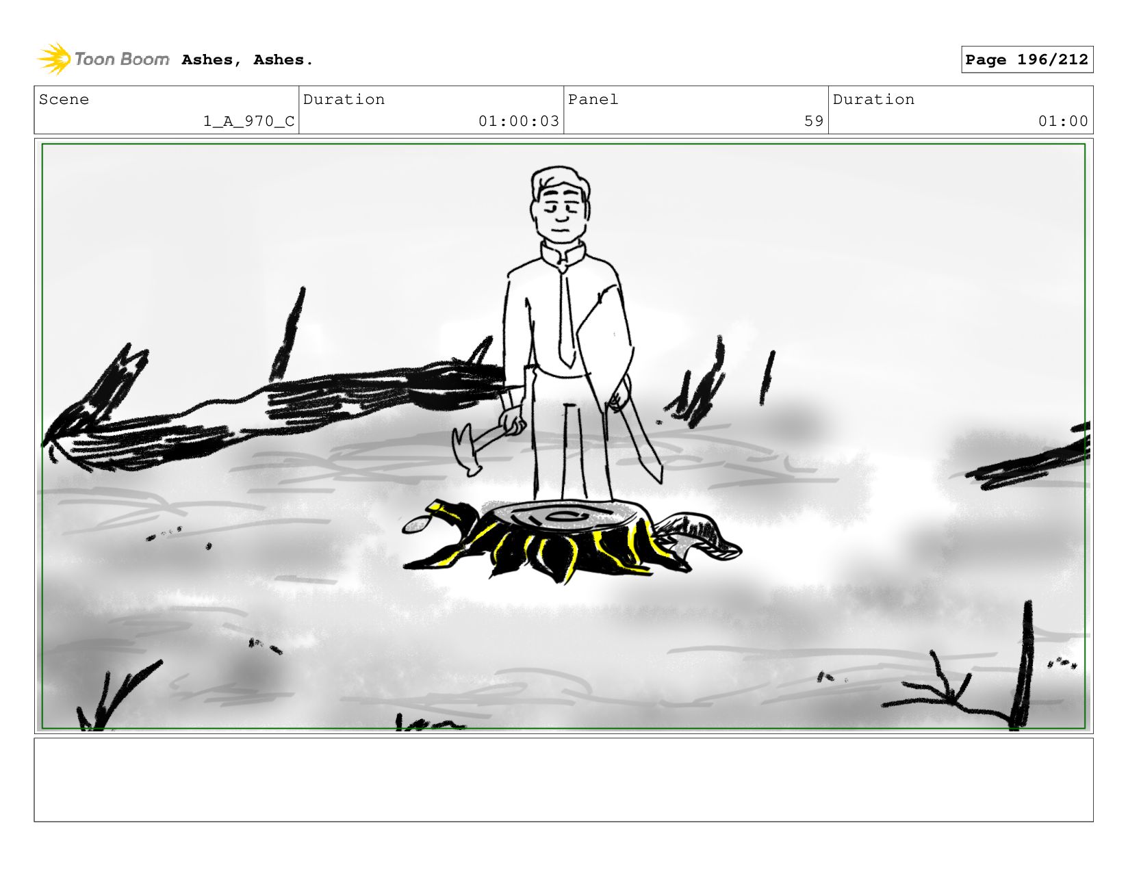Viewport: 1128px width, 873px height.
Task: Click the scene name '1_A_970_C'
Action: 248,121
